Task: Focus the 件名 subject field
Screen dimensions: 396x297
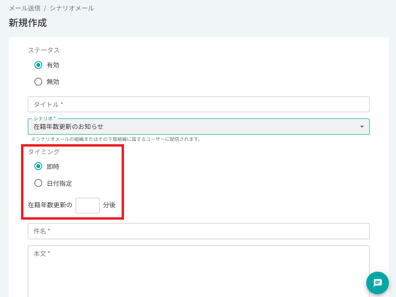Action: coord(199,231)
